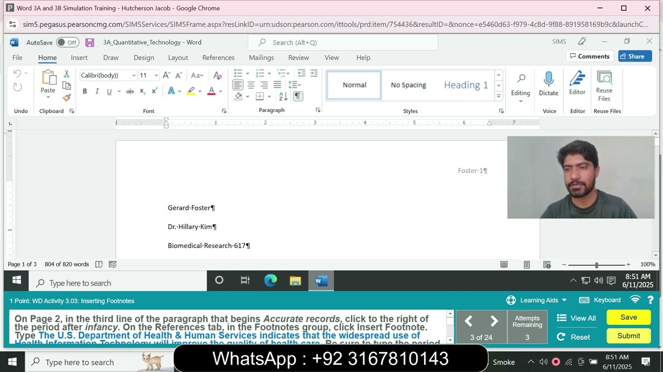The height and width of the screenshot is (372, 663).
Task: Switch to Web Layout view icon
Action: coord(547,265)
